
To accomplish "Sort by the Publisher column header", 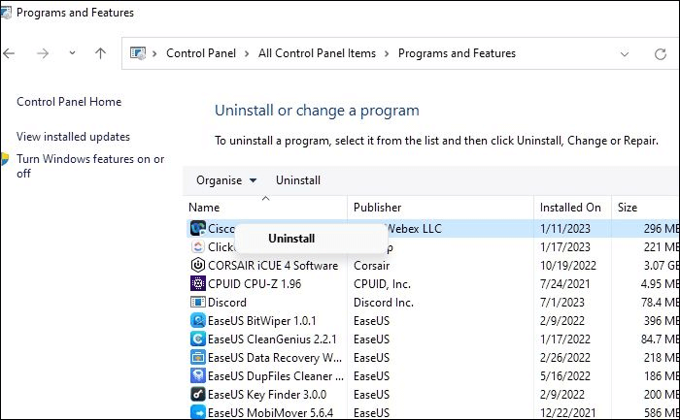I will tap(377, 208).
